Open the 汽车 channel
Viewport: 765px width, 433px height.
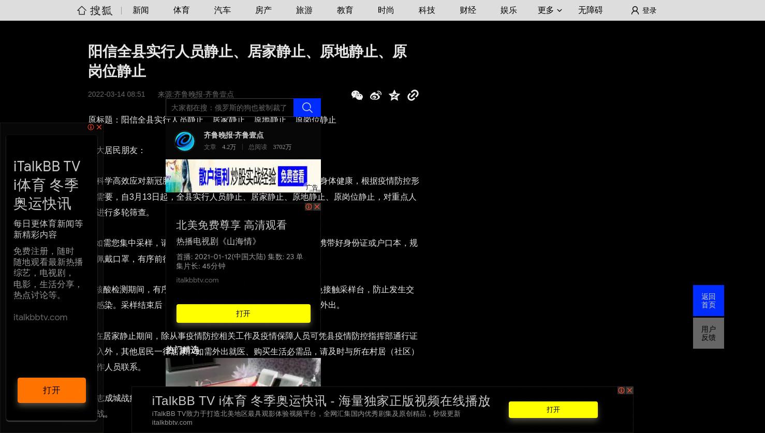223,10
